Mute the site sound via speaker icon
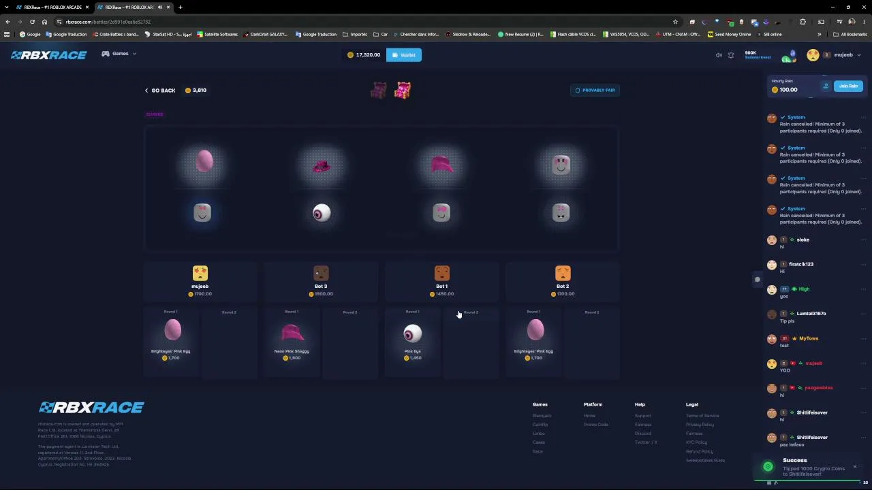 click(719, 55)
